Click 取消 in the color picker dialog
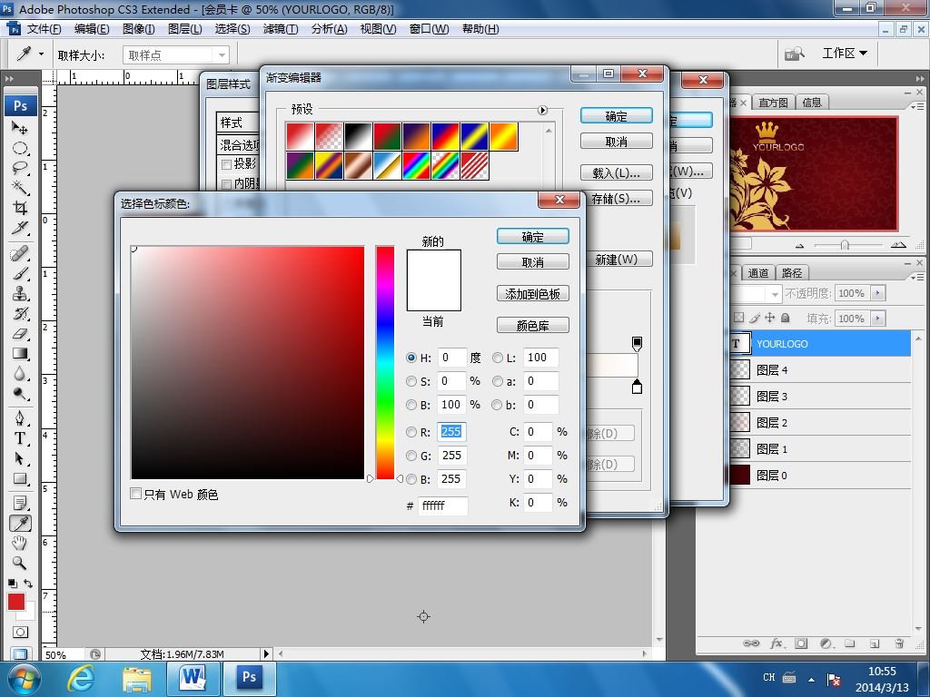930x697 pixels. 532,262
